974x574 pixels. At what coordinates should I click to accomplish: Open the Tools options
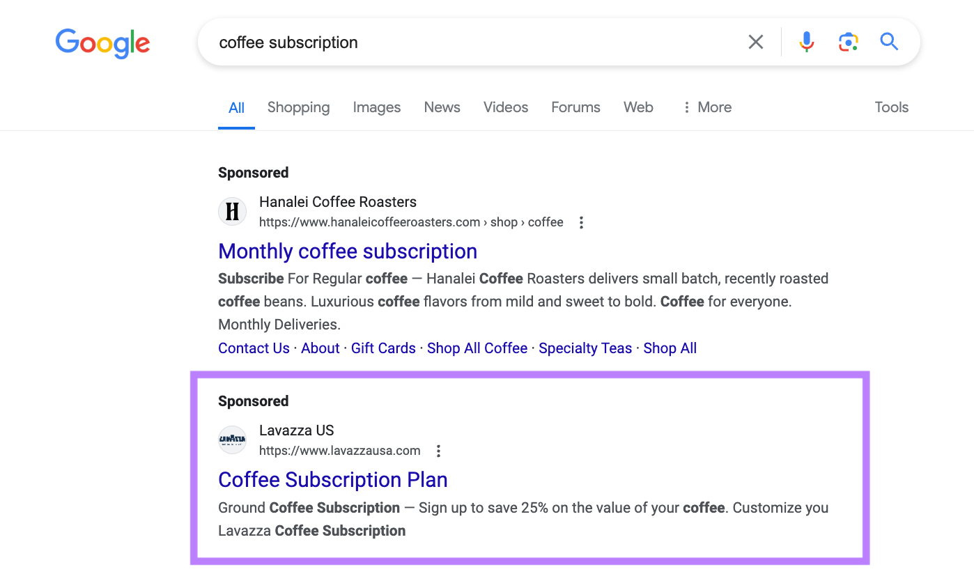[891, 107]
